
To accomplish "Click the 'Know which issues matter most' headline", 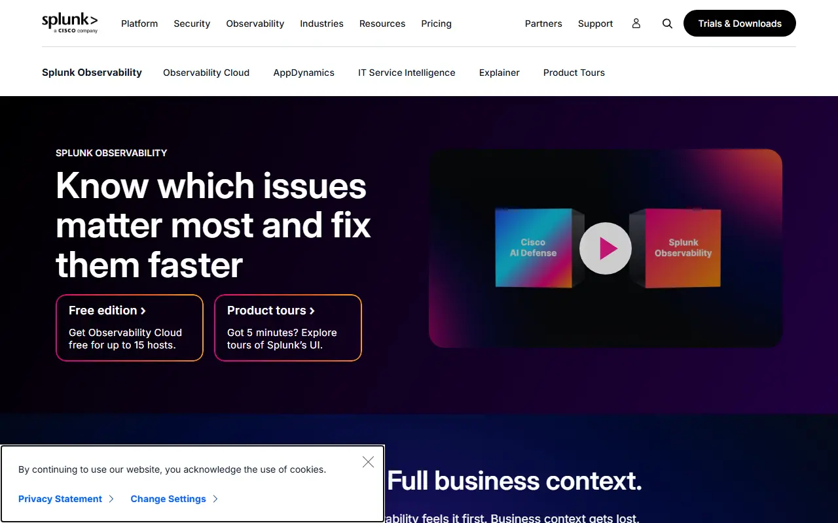I will pyautogui.click(x=213, y=225).
